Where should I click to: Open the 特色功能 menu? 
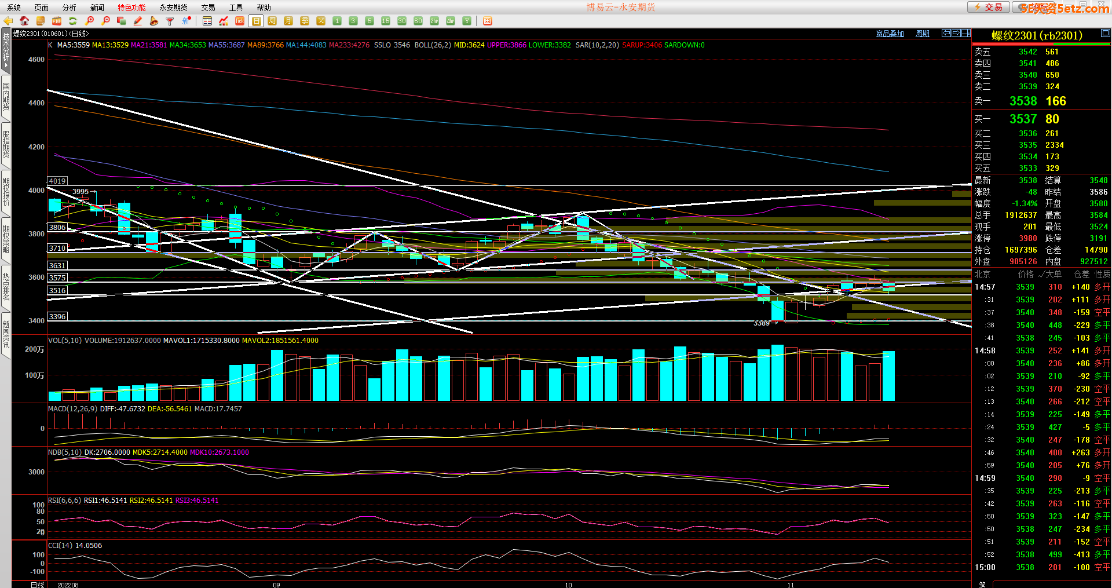(132, 8)
